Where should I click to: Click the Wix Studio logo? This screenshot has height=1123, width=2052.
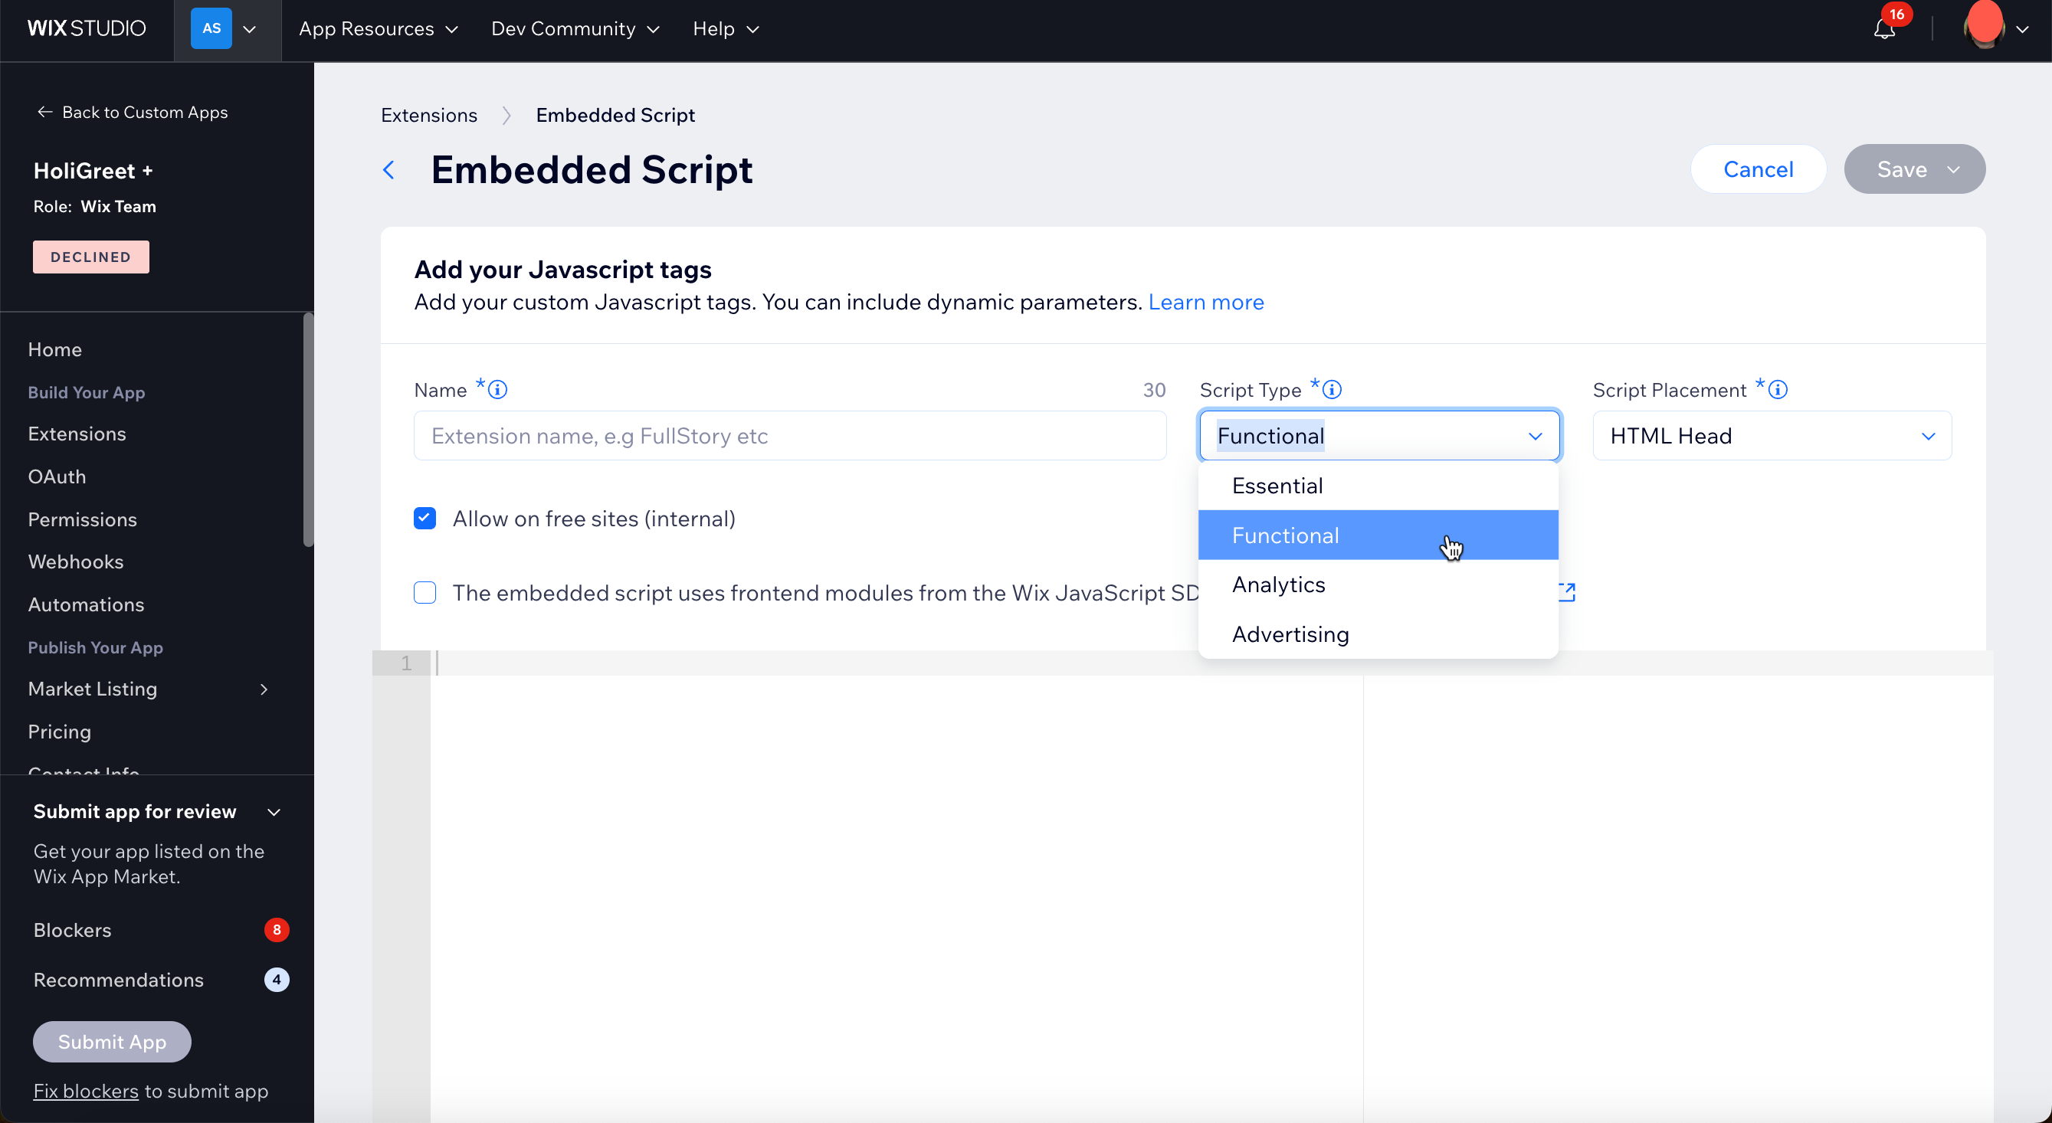(86, 28)
